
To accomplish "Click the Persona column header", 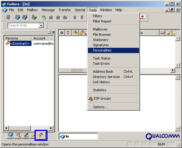I will [18, 38].
